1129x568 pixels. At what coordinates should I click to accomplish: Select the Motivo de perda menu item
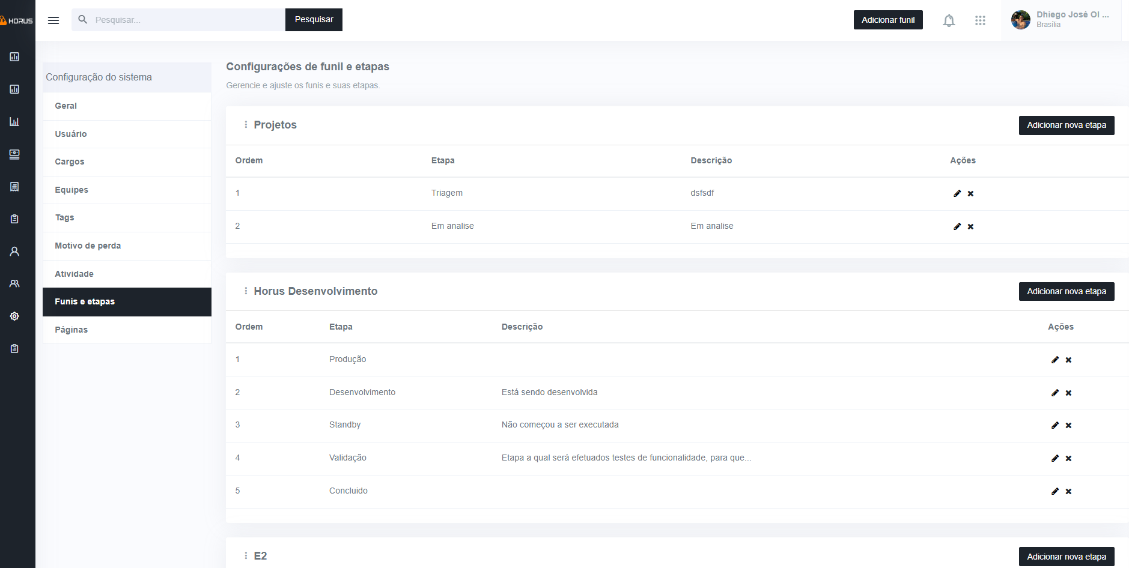tap(88, 246)
